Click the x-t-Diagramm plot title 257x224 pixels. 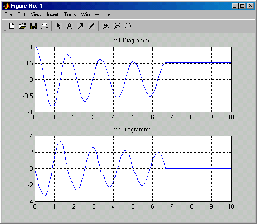(133, 40)
